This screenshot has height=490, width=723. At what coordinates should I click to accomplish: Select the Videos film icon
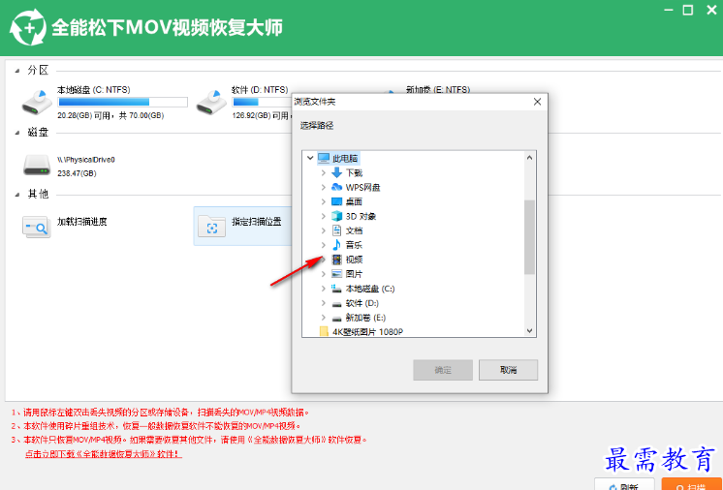click(x=337, y=260)
